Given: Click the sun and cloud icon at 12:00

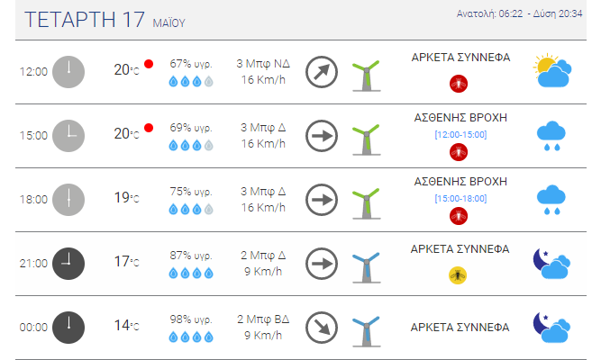Looking at the screenshot, I should (x=552, y=71).
